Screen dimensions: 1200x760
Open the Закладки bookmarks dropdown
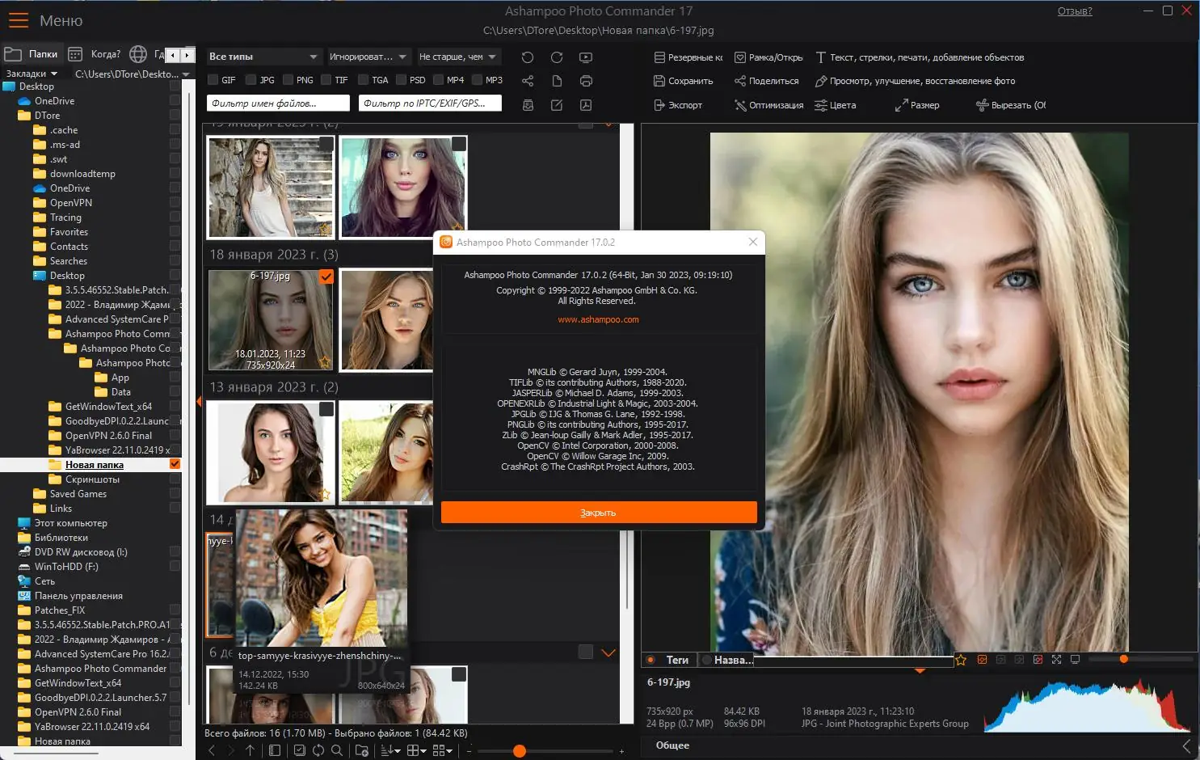[31, 74]
